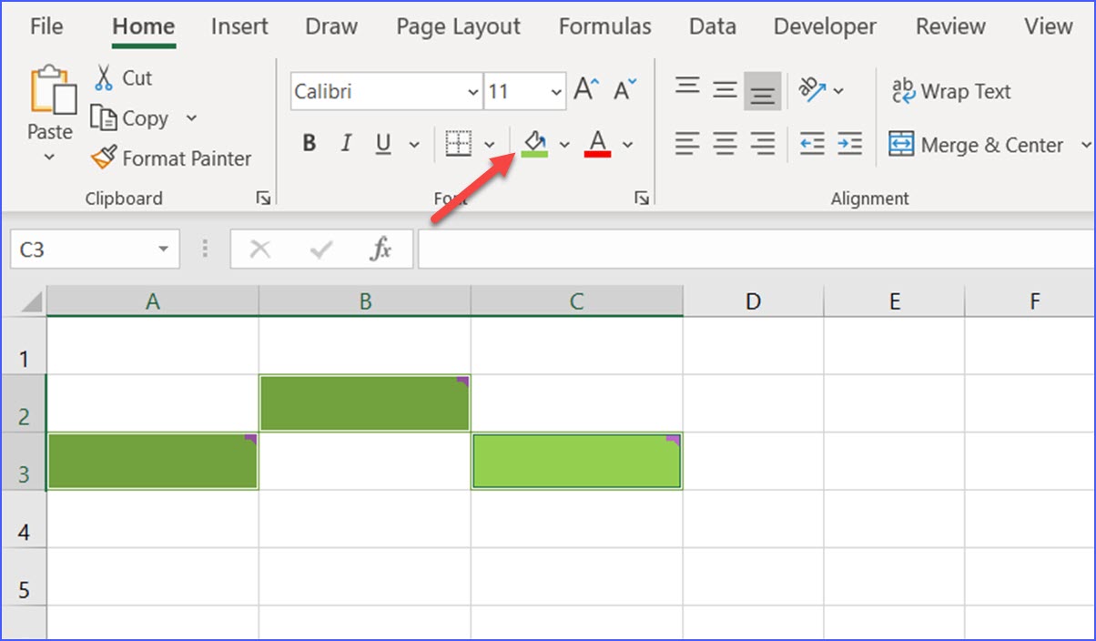
Task: Click the Borders icon
Action: (x=459, y=144)
